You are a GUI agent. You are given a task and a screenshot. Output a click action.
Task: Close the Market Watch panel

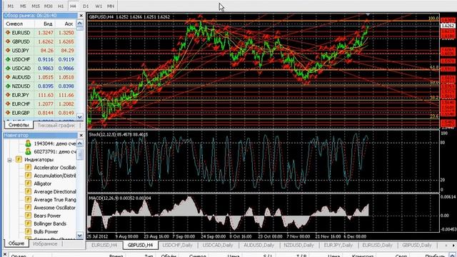81,16
